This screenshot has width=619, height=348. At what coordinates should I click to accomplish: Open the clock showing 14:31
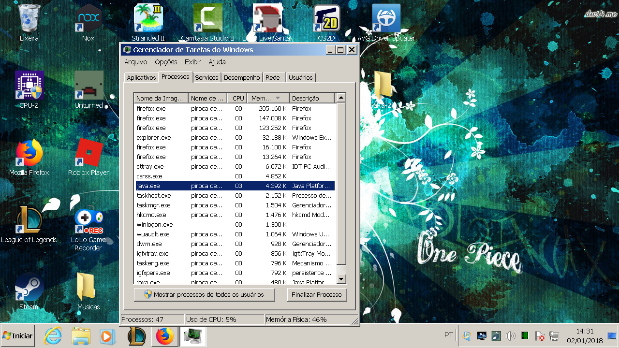(x=585, y=335)
